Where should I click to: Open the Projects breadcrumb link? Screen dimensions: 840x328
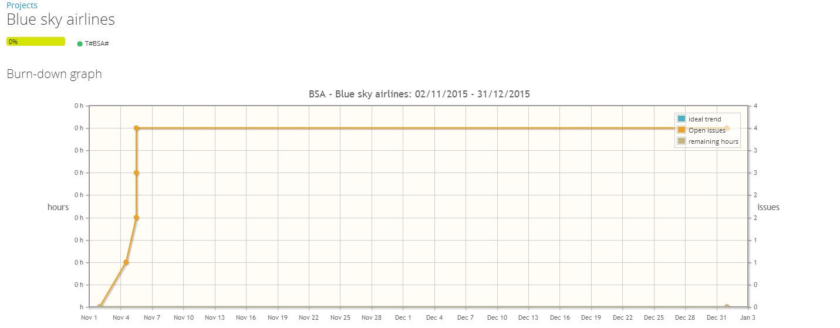pos(22,5)
